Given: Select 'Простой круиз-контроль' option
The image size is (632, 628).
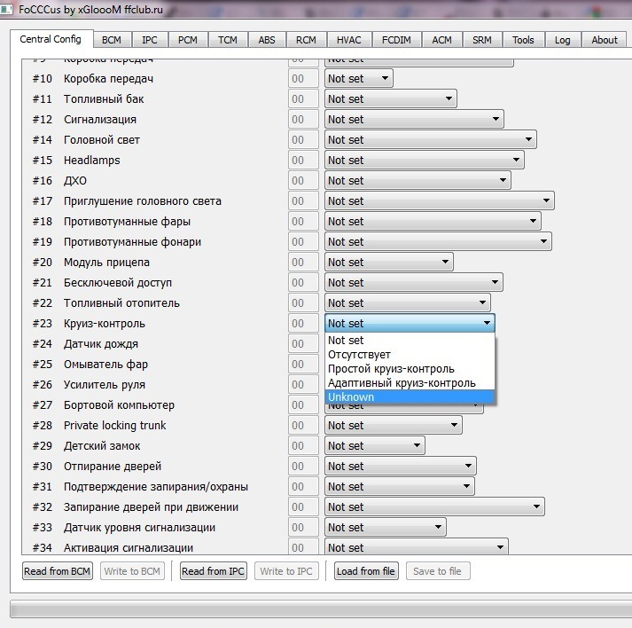Looking at the screenshot, I should coord(410,369).
